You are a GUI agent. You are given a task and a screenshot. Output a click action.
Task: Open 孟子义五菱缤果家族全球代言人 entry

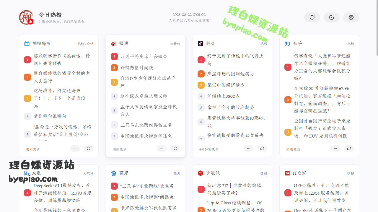click(x=149, y=110)
